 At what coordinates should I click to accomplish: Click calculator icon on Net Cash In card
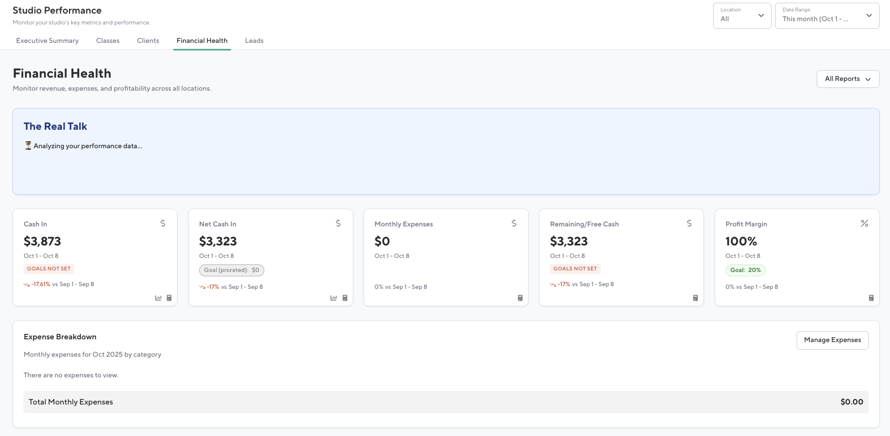[x=345, y=298]
